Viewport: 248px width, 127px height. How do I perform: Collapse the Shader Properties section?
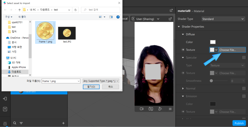click(179, 27)
